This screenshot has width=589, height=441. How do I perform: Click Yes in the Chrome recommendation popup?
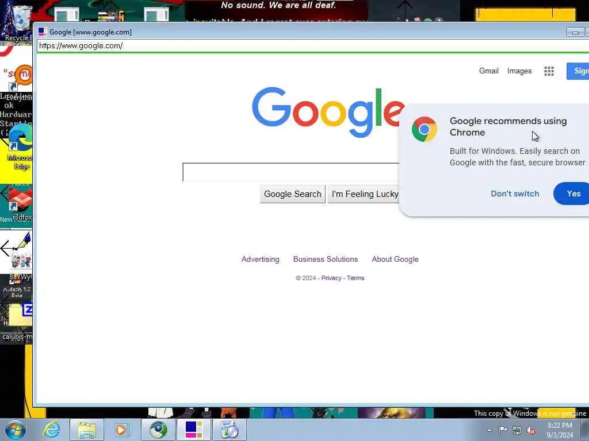click(x=571, y=194)
